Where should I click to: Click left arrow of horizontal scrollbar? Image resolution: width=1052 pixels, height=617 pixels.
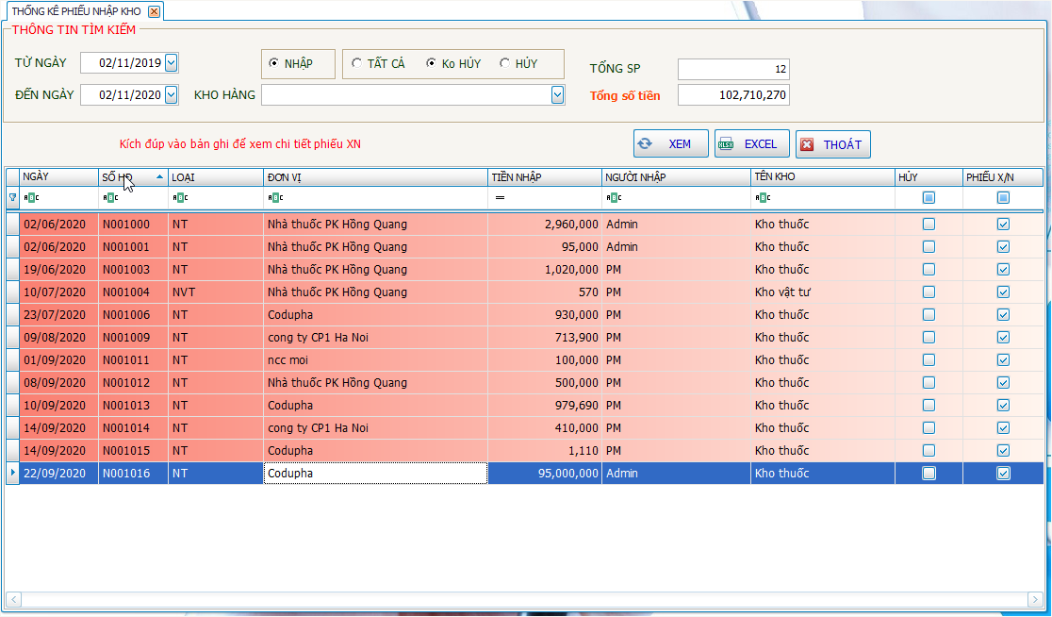point(13,599)
